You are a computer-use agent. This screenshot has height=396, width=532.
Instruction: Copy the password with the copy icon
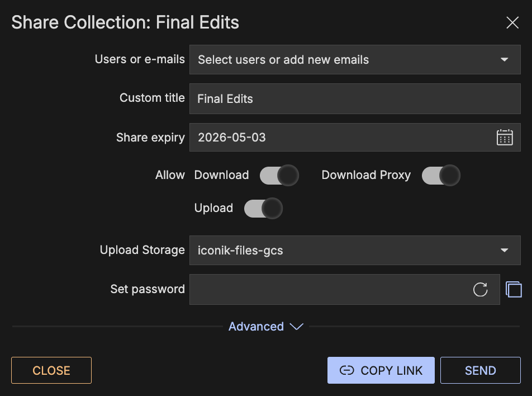[514, 289]
